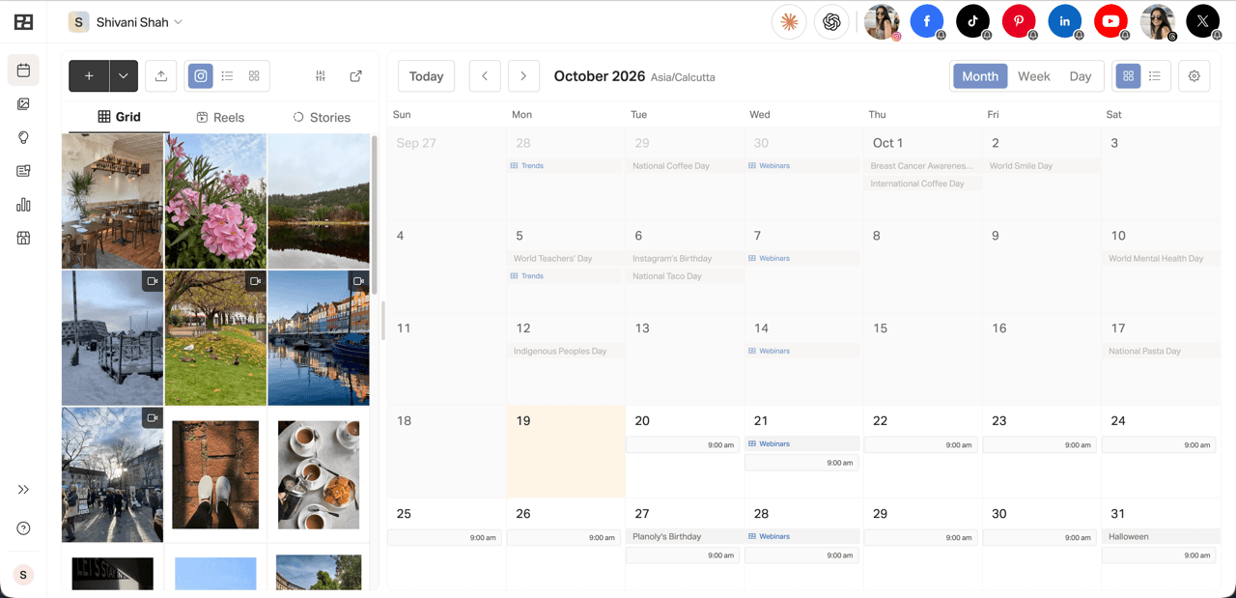Select the Instagram profile avatar
This screenshot has width=1236, height=598.
882,21
